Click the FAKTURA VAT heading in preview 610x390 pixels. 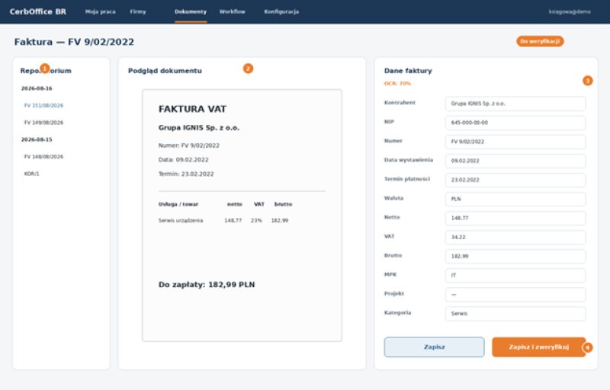(x=192, y=109)
